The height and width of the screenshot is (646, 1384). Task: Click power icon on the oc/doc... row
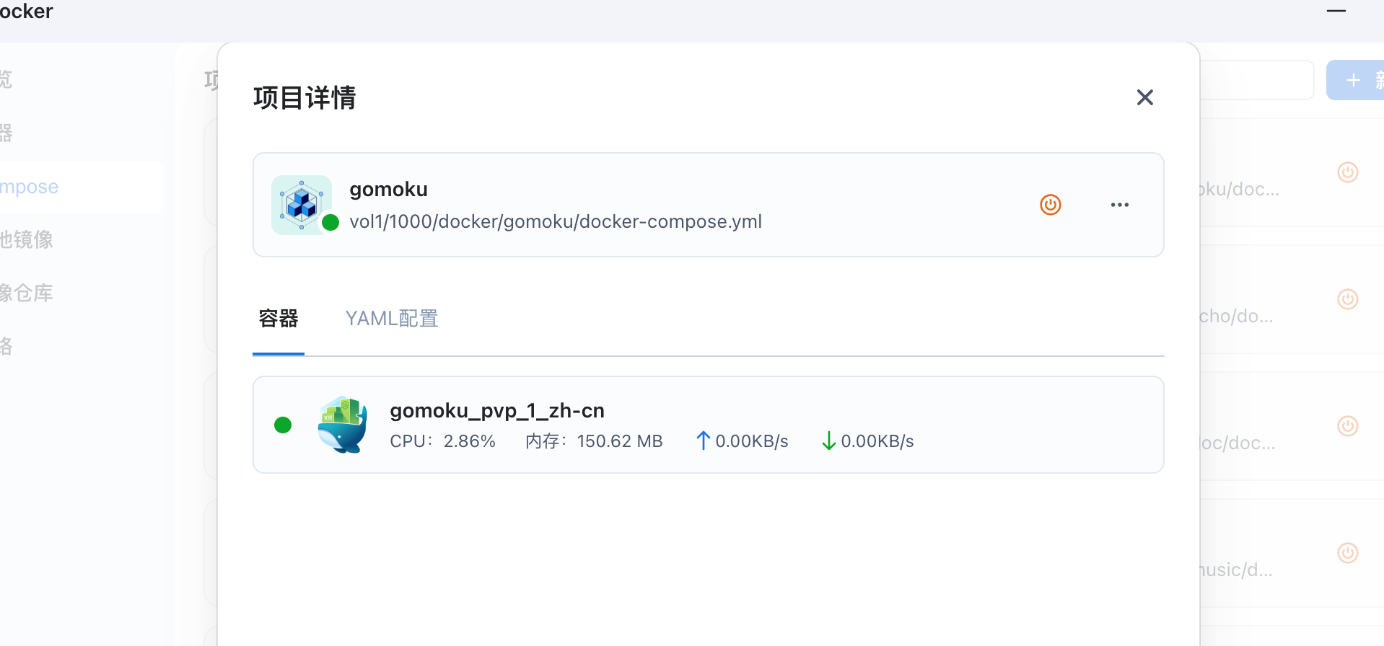[1347, 426]
